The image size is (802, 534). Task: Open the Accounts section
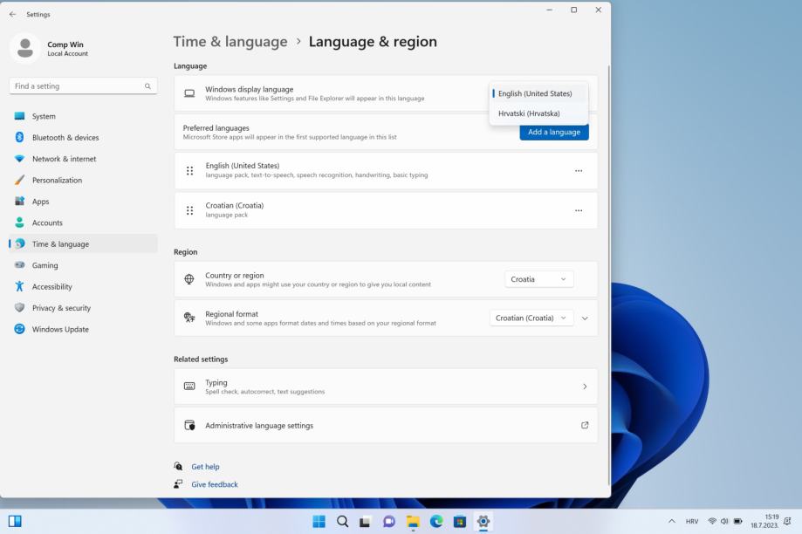[x=84, y=222]
